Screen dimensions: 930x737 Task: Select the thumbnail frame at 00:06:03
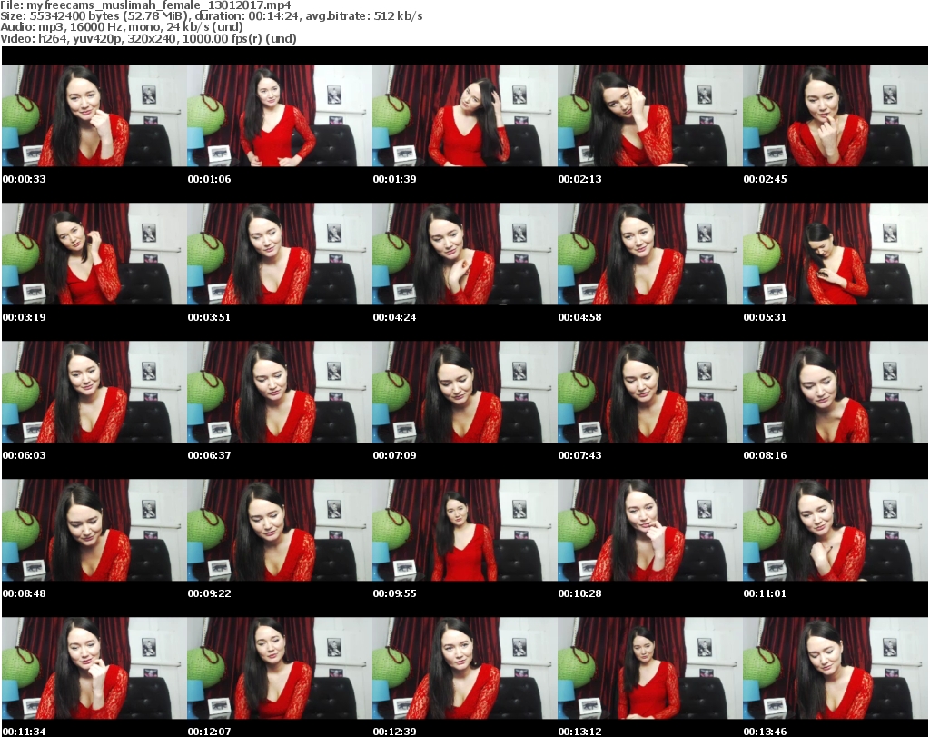pos(94,393)
